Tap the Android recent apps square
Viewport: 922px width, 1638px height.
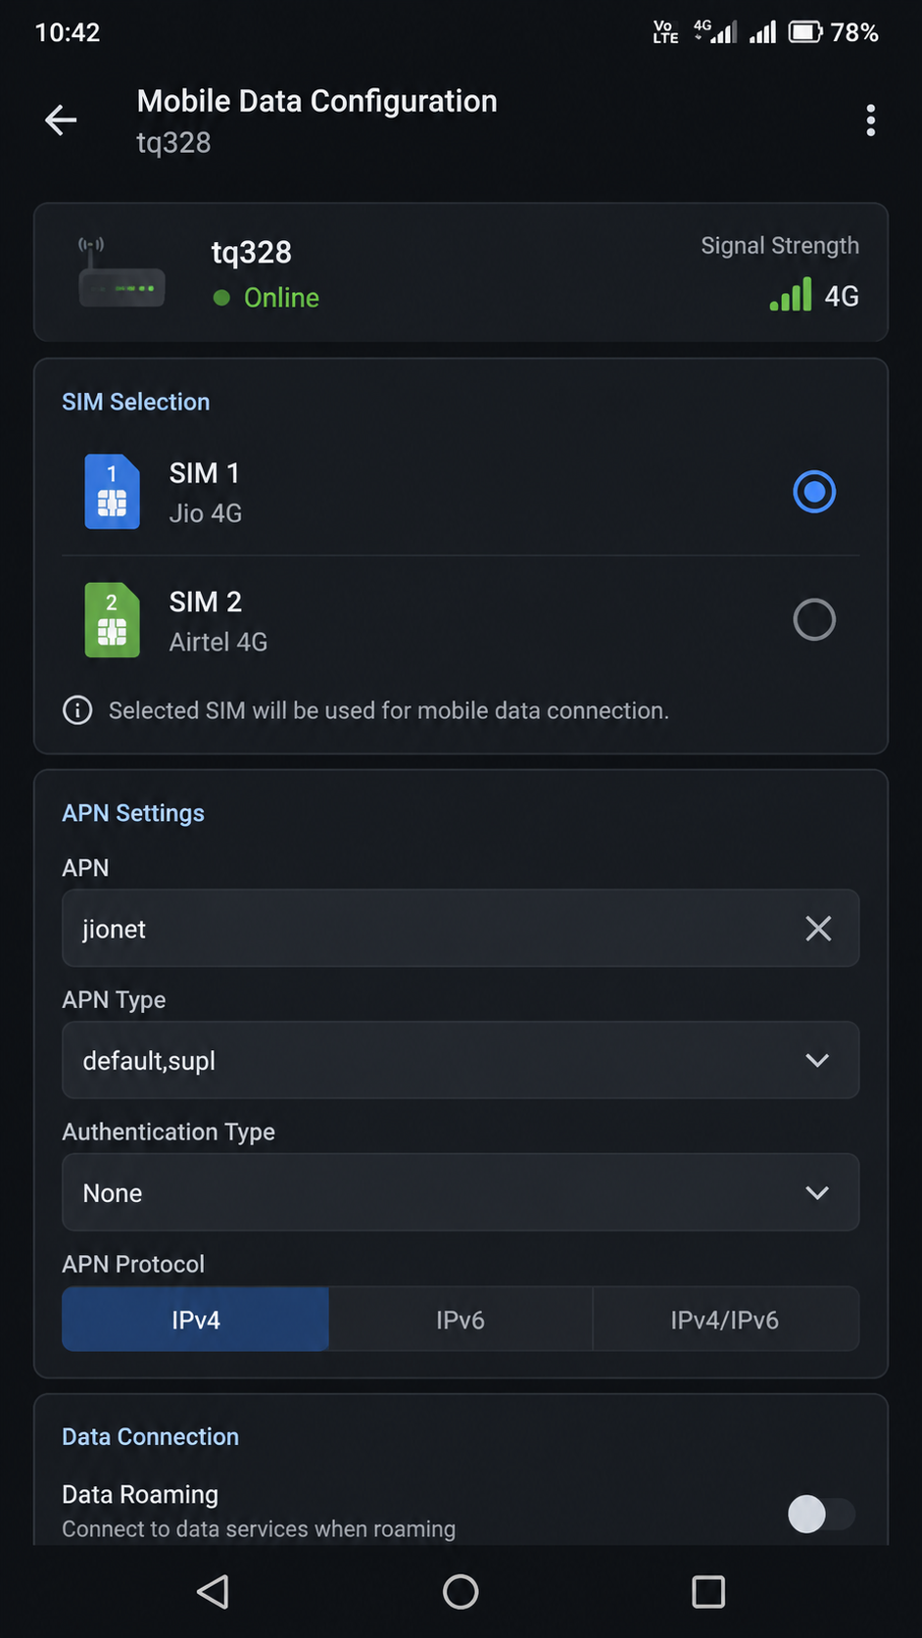(708, 1592)
